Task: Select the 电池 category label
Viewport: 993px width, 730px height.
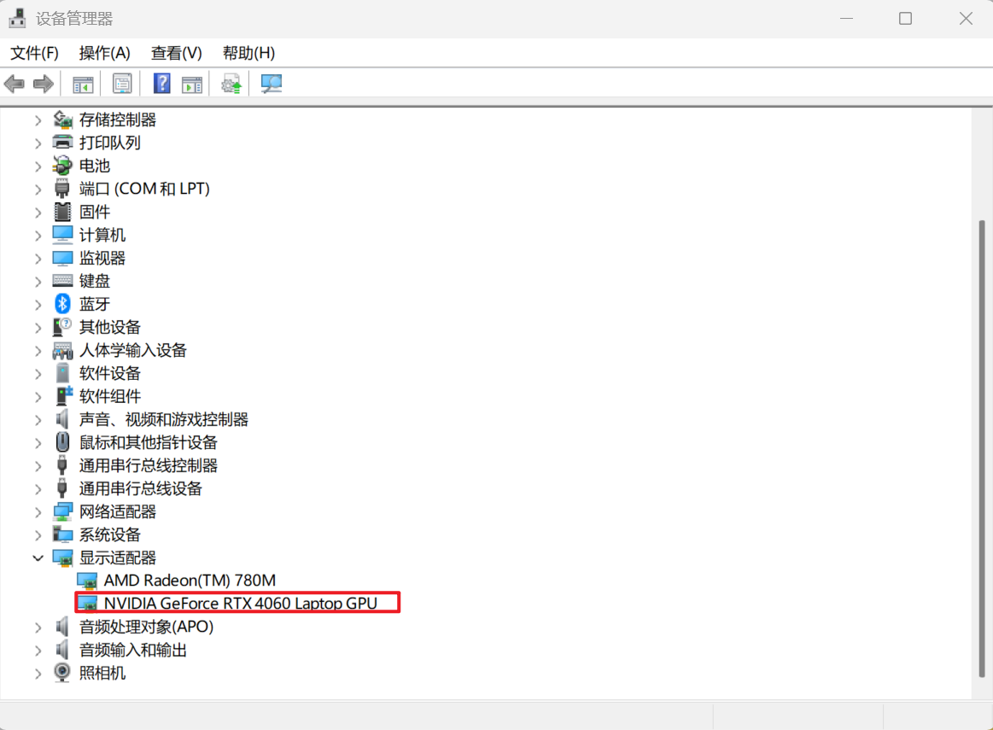Action: [95, 166]
